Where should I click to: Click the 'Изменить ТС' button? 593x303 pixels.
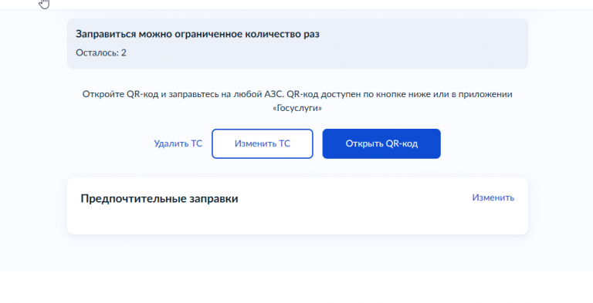click(262, 143)
